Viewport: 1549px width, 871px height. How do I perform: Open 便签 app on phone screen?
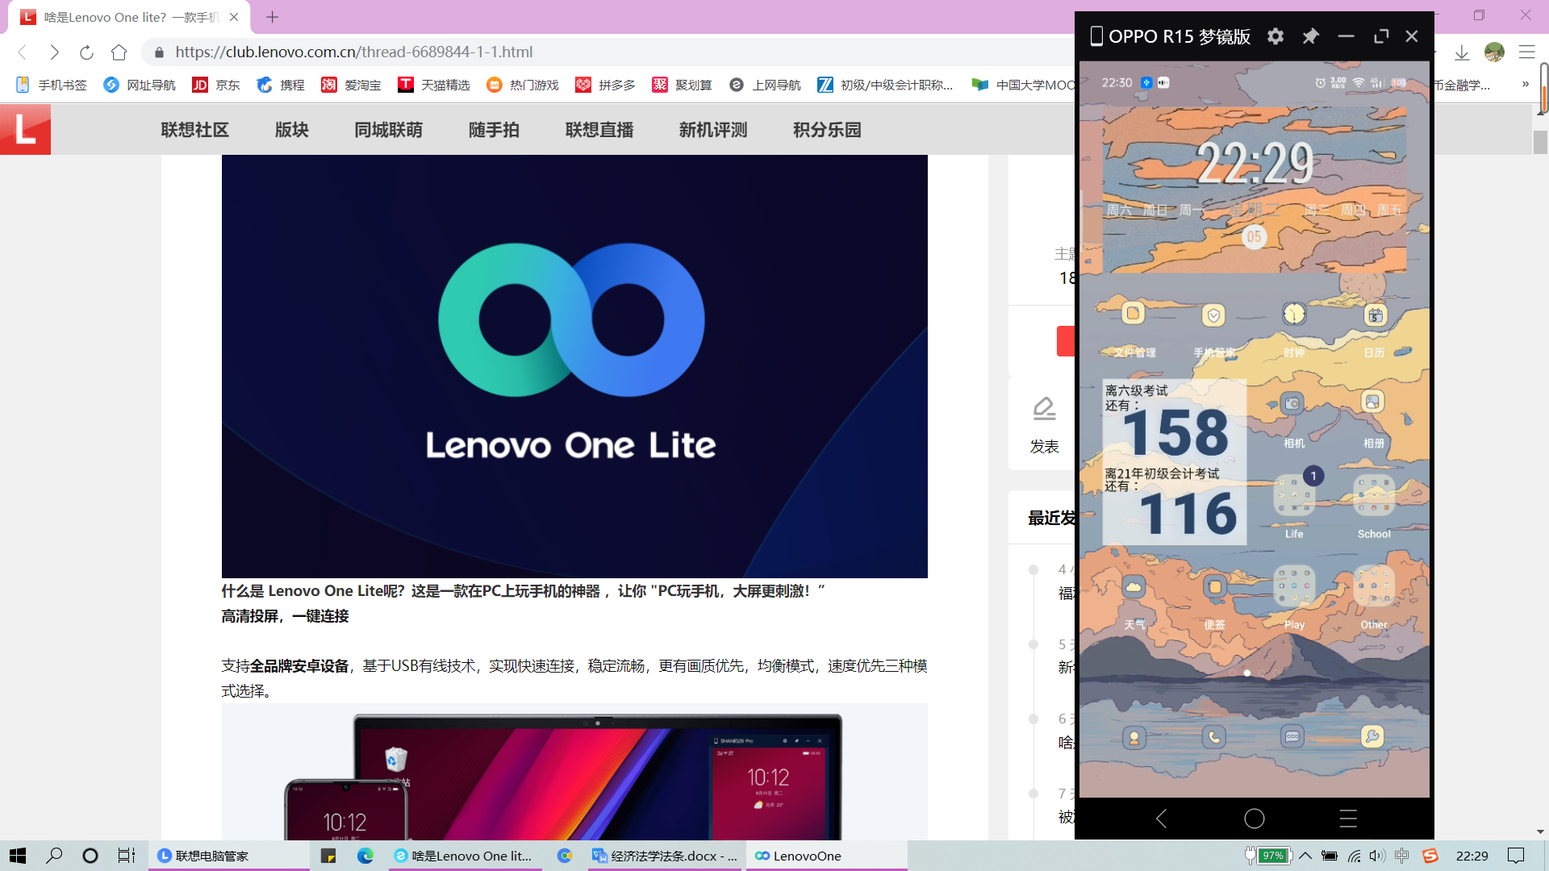pyautogui.click(x=1214, y=586)
